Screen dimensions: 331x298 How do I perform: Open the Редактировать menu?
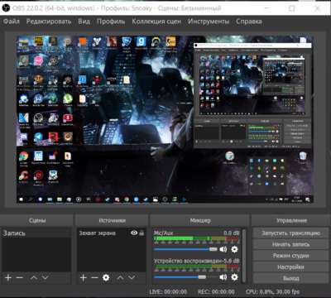click(49, 22)
